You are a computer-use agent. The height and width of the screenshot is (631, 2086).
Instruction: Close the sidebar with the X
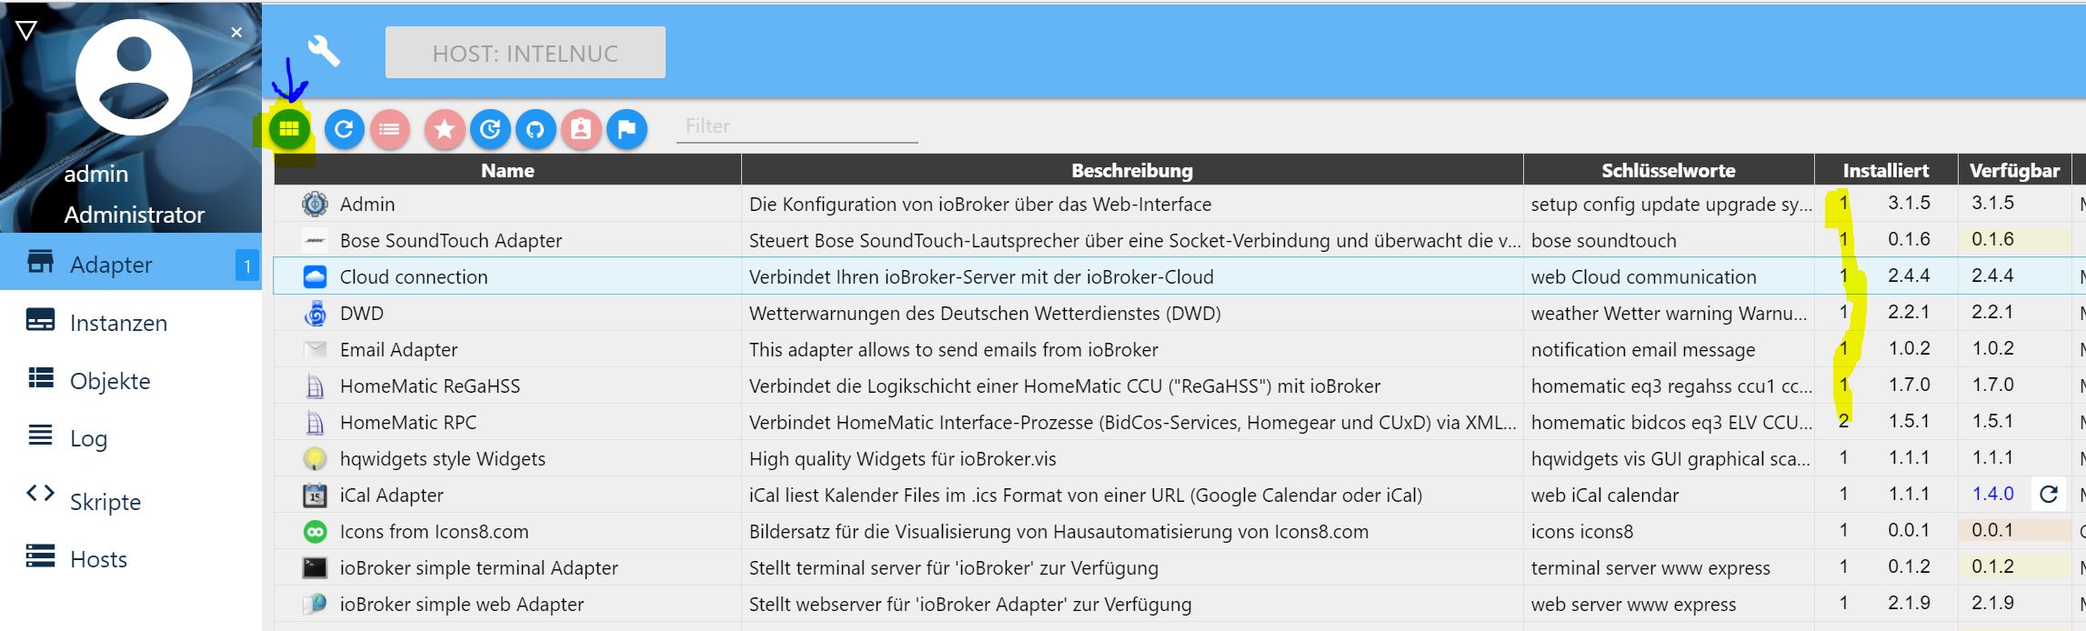pyautogui.click(x=236, y=33)
